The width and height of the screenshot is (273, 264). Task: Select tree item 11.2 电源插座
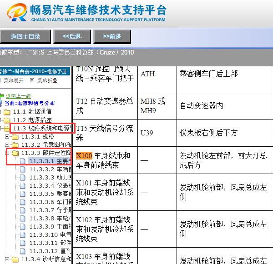pyautogui.click(x=32, y=120)
